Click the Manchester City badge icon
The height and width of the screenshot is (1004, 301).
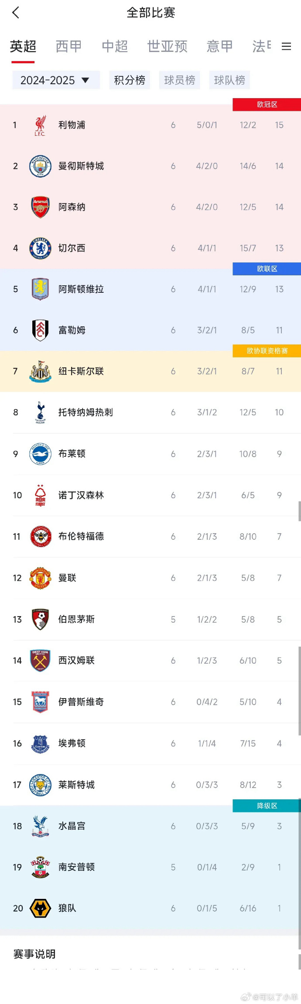point(40,166)
